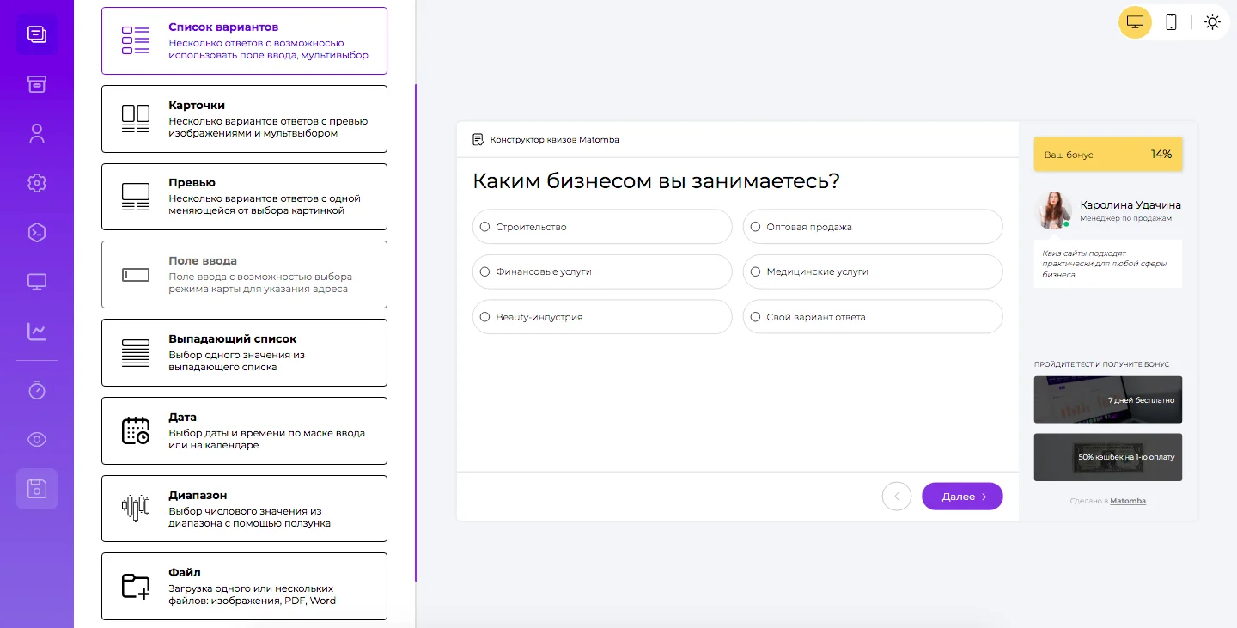Choose the Диапазон question type
This screenshot has height=628, width=1237.
coord(244,509)
